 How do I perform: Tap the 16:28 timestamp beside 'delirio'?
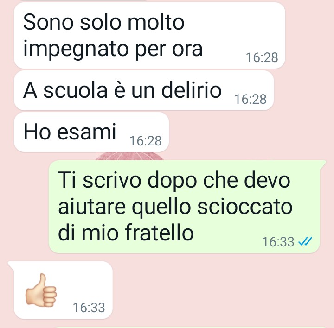250,99
